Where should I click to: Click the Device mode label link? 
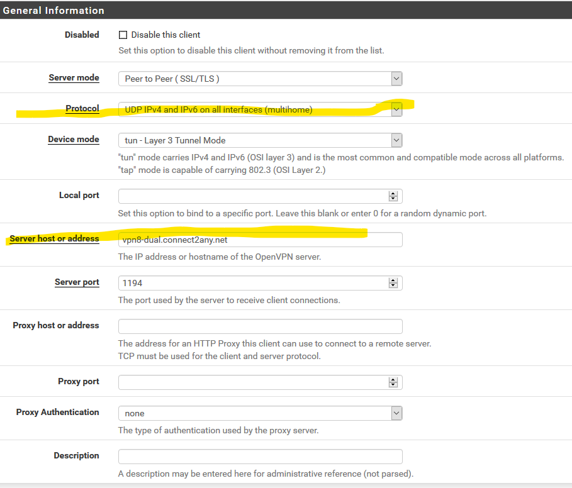click(x=74, y=139)
